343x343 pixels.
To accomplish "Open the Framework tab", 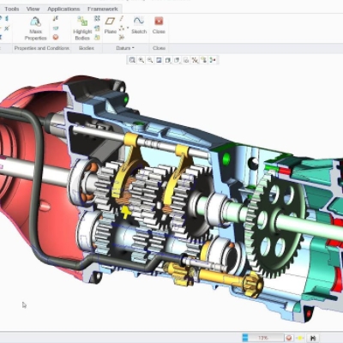I will point(103,9).
